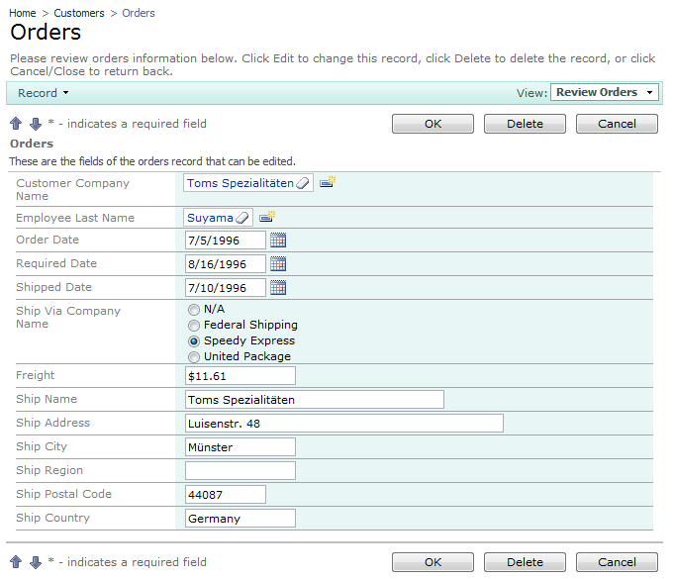Click the Ship Address input field
This screenshot has height=579, width=673.
(344, 424)
